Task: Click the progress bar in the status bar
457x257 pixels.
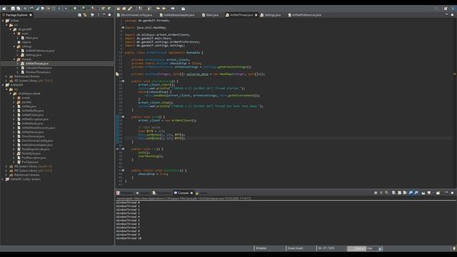Action: (x=362, y=248)
